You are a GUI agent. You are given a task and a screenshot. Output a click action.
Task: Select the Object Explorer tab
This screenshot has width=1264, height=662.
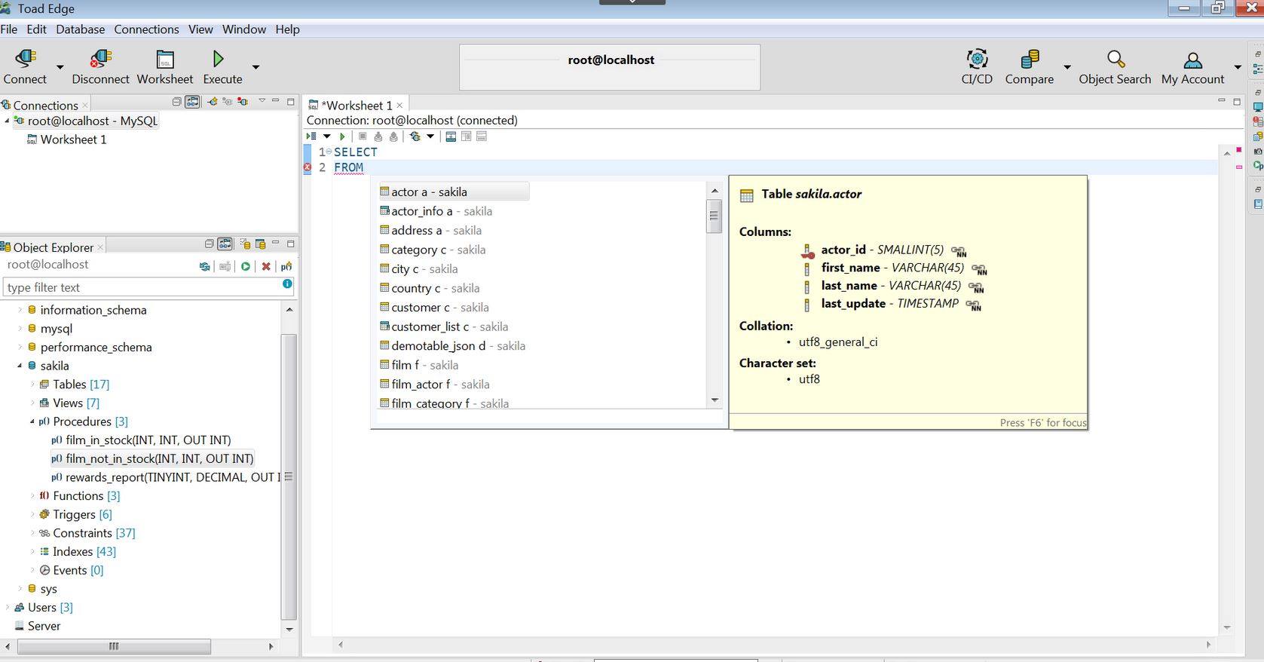point(53,247)
